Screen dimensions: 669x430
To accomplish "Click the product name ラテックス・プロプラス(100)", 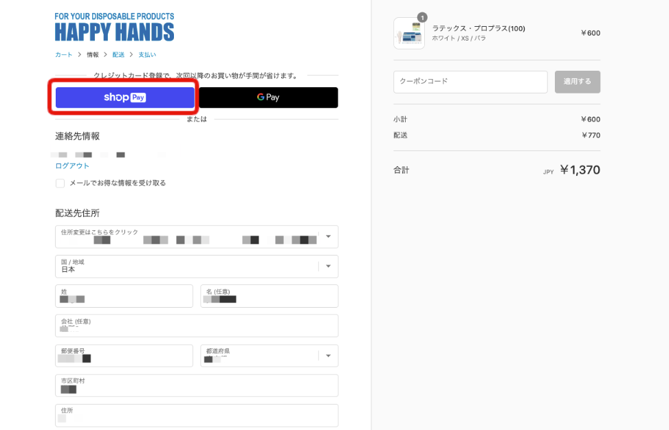I will (479, 29).
